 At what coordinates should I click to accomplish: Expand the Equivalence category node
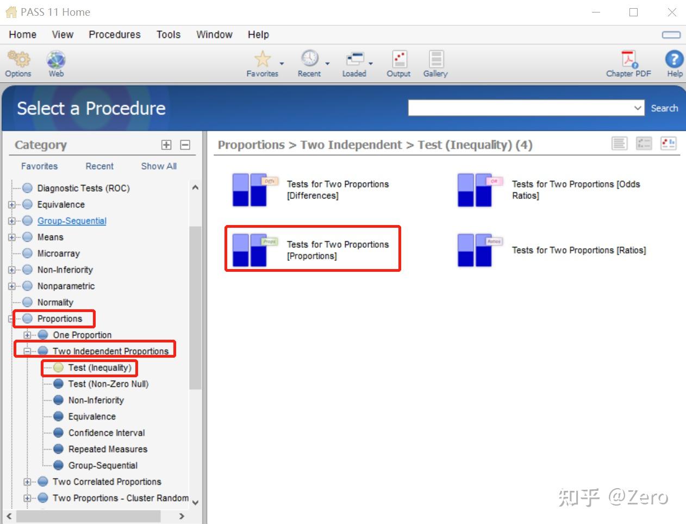[x=11, y=205]
